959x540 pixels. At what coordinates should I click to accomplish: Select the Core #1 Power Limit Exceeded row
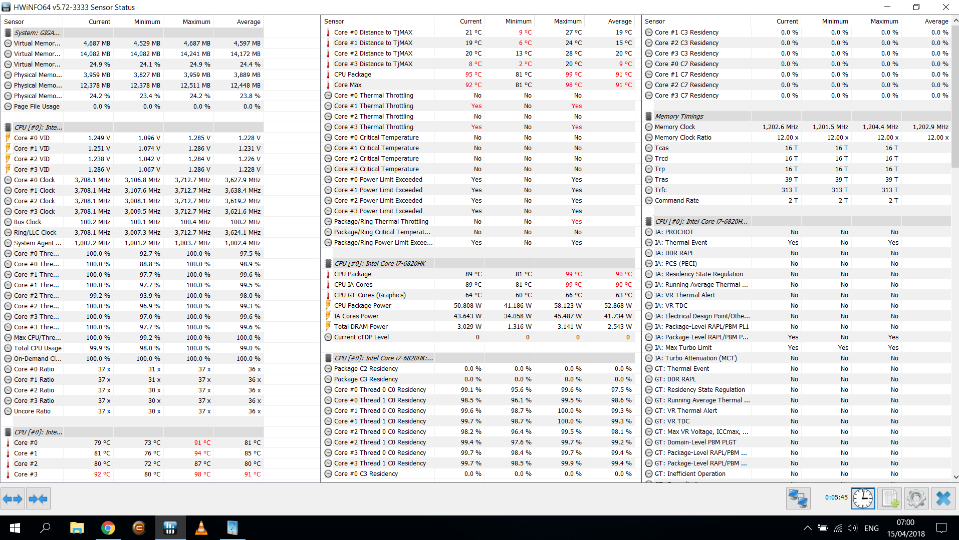478,190
